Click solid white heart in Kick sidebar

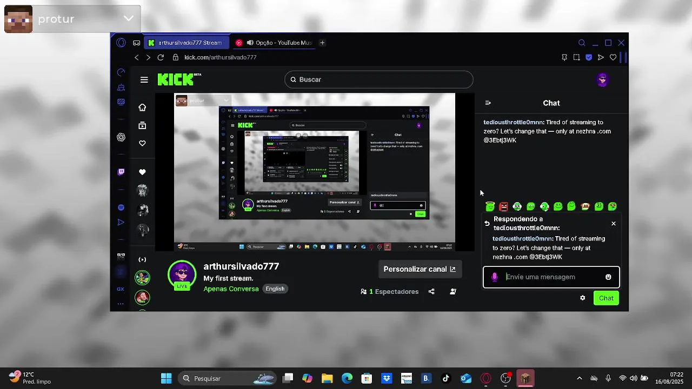(142, 172)
